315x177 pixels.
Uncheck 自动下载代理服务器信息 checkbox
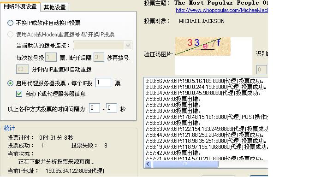click(x=19, y=94)
